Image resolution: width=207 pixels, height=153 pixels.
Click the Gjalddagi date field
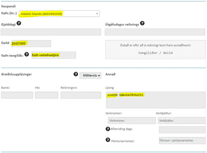[x=51, y=32]
